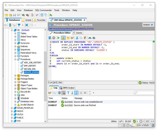Screen dimensions: 158x131
Task: Toggle the grey pressed square button in Log toolbar
Action: pyautogui.click(x=63, y=93)
